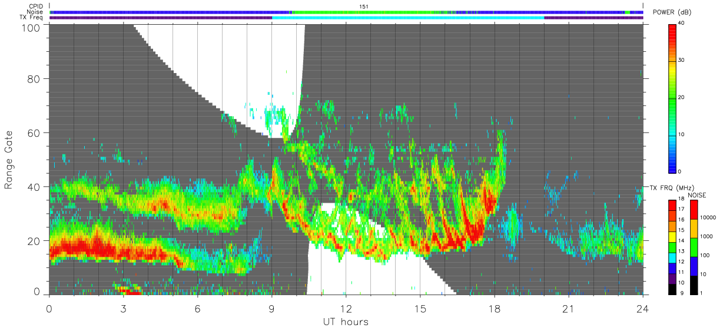Click the 40 label on power colorbar

pos(680,23)
